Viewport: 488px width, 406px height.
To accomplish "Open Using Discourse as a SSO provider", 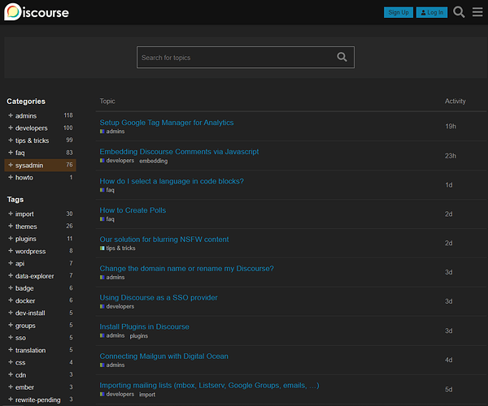I will [159, 297].
